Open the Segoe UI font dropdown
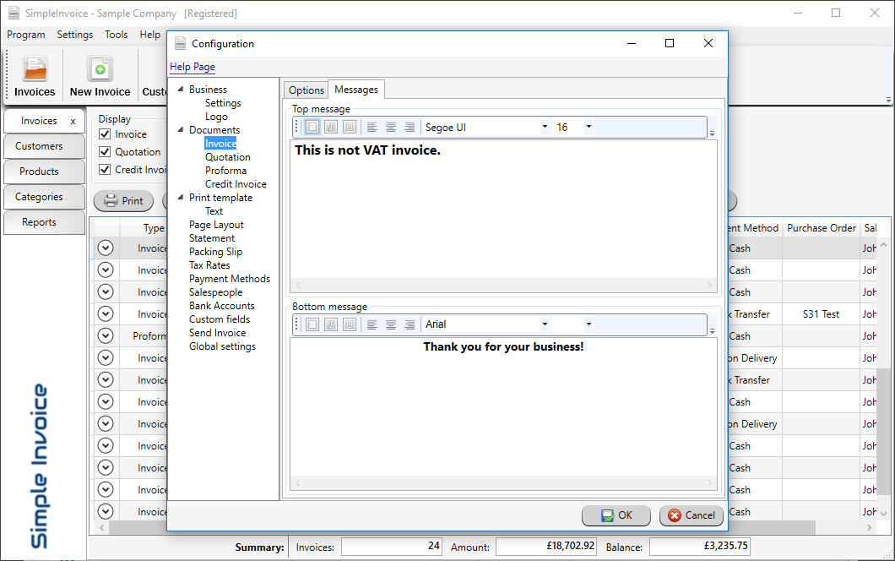 tap(545, 128)
